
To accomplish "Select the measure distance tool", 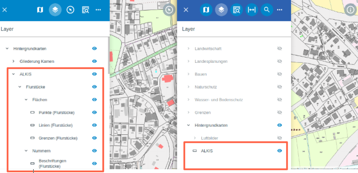I will tap(252, 9).
